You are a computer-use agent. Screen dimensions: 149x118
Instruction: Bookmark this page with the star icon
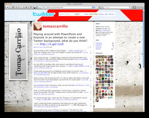tap(95, 7)
